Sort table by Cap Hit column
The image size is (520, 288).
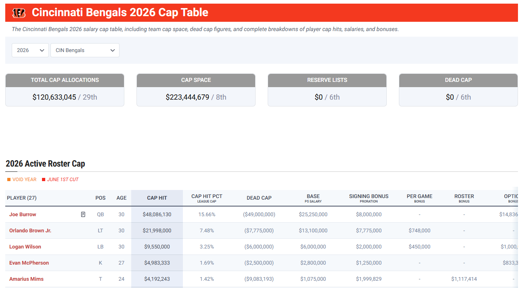157,198
